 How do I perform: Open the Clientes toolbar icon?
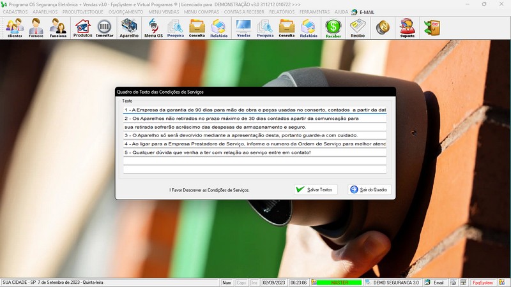15,28
